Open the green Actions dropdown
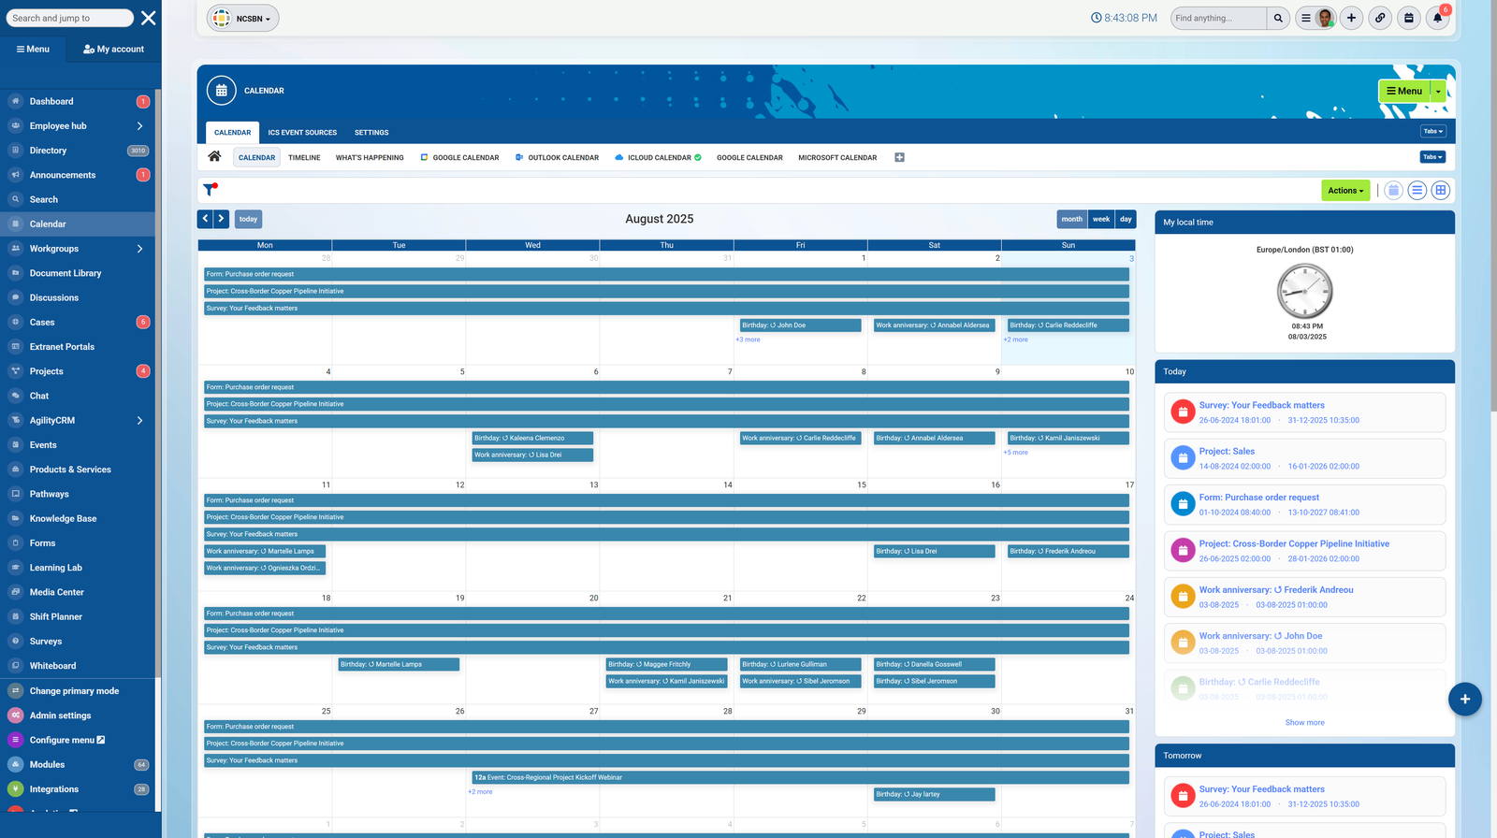The image size is (1497, 838). click(x=1345, y=191)
